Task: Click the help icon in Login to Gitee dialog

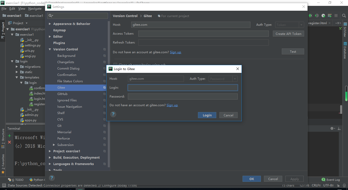Action: click(113, 114)
